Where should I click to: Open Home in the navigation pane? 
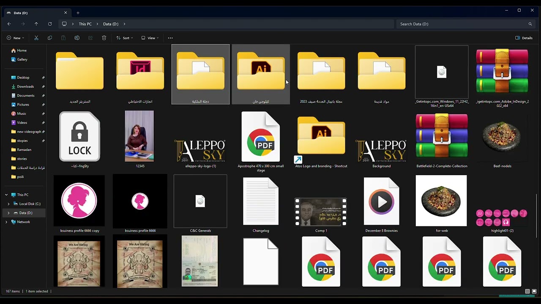click(22, 51)
